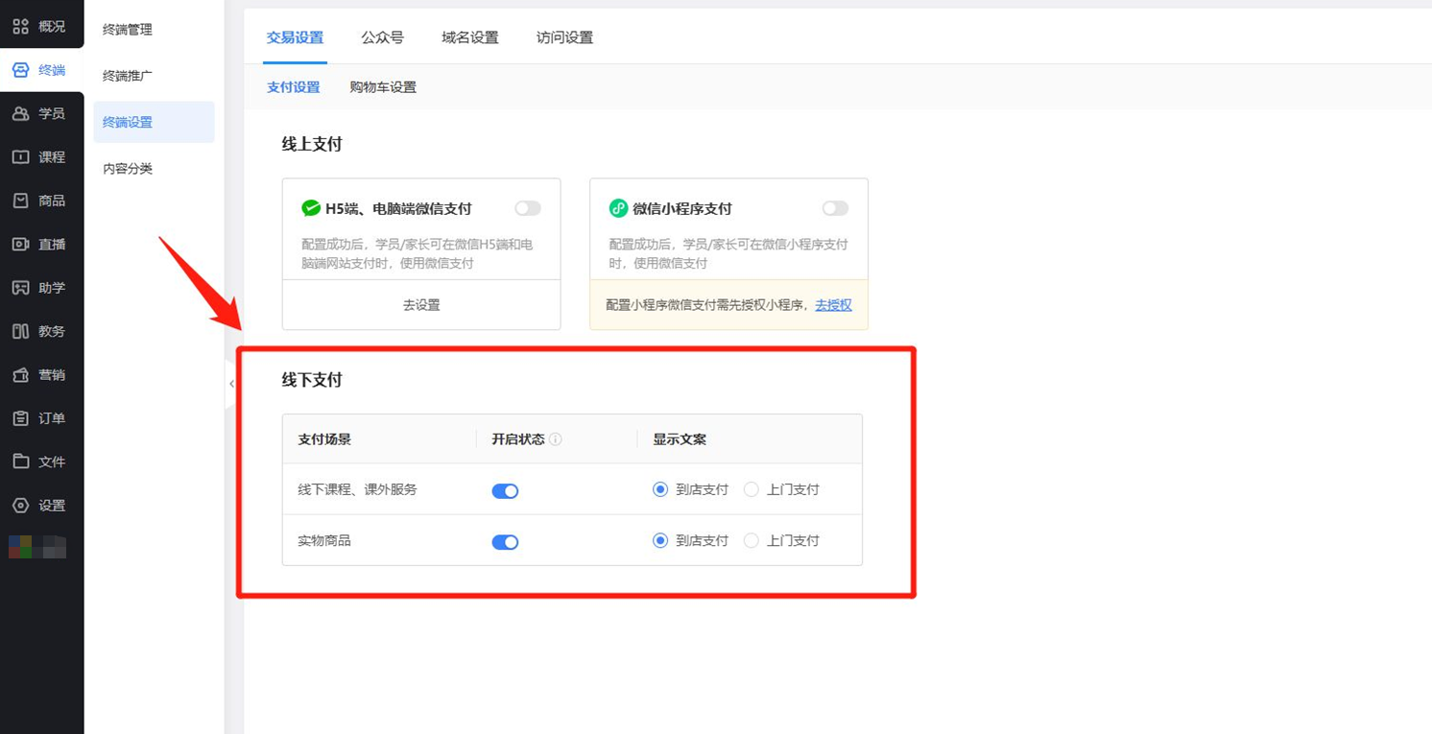1432x734 pixels.
Task: Click the info icon beside 开启状态
Action: 556,439
